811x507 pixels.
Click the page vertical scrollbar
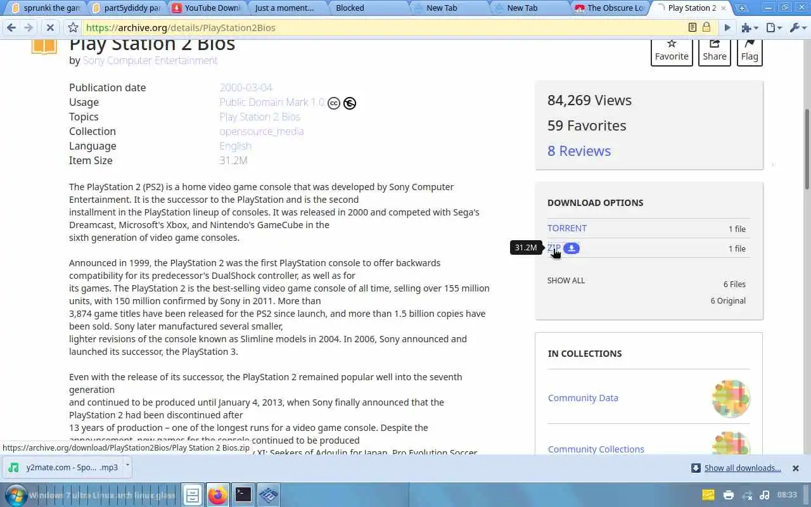(x=807, y=148)
